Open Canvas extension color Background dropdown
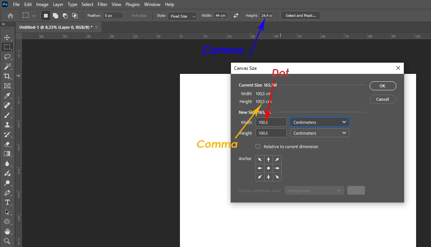 coord(314,191)
